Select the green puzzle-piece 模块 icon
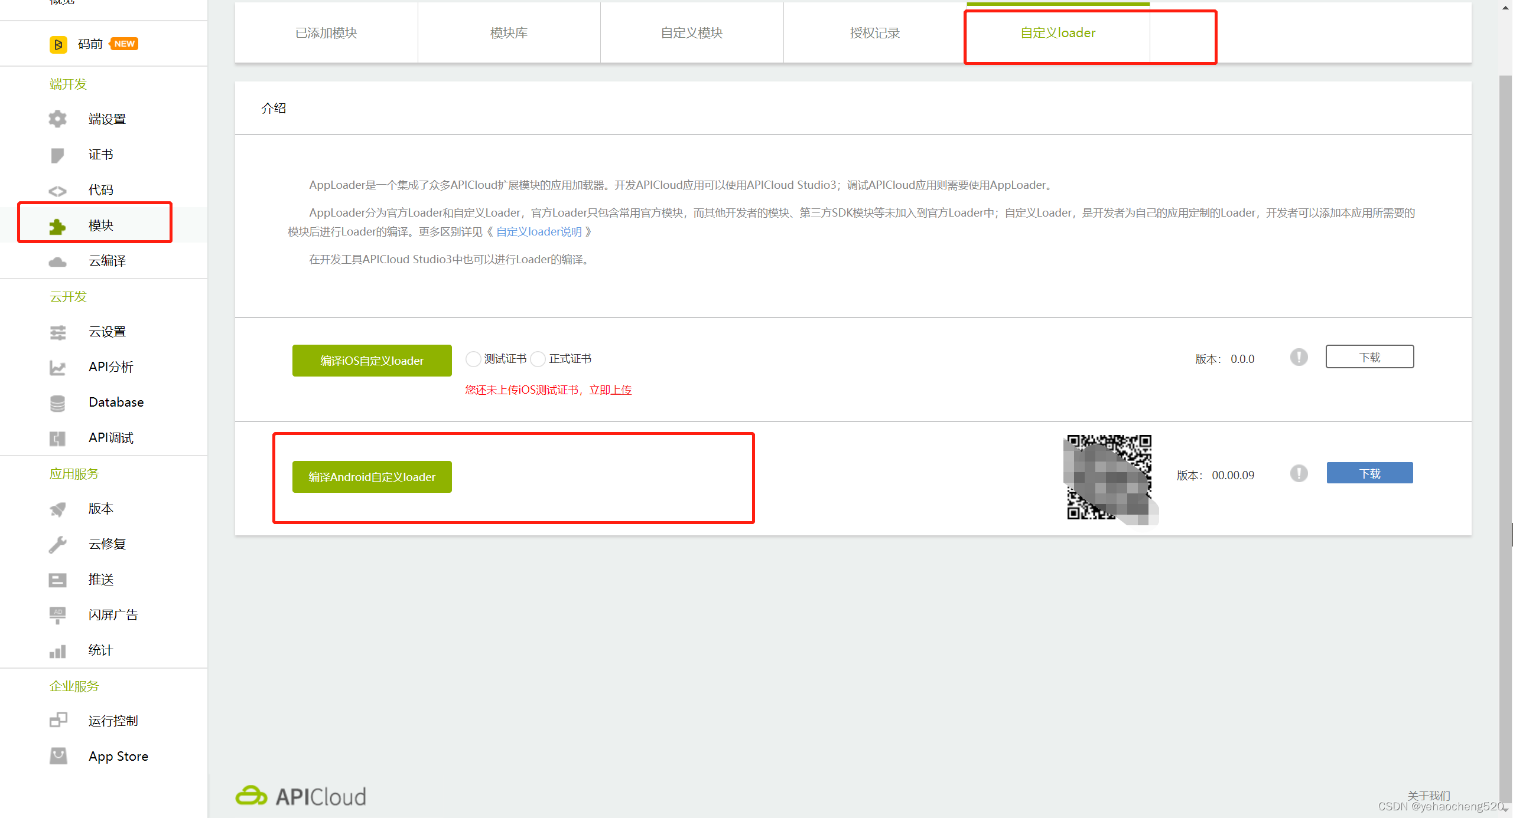The width and height of the screenshot is (1513, 818). (x=57, y=226)
